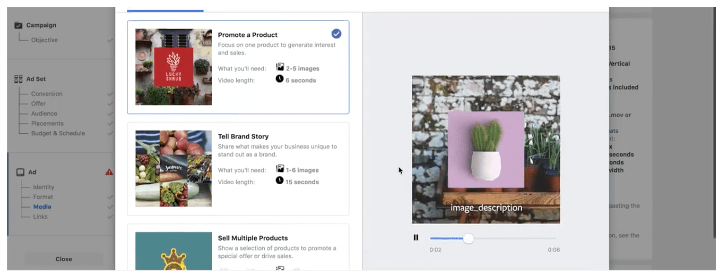This screenshot has height=275, width=722.
Task: Go to Budget & Schedule section
Action: coord(58,133)
